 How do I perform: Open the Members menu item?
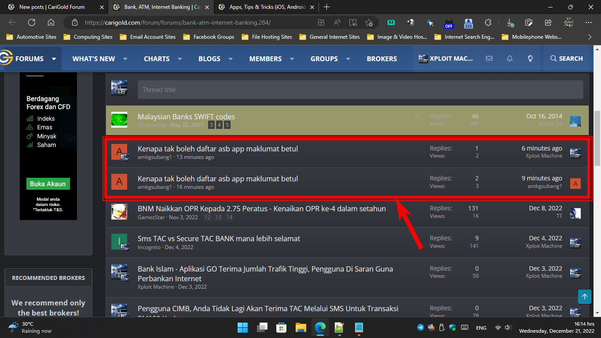(265, 59)
